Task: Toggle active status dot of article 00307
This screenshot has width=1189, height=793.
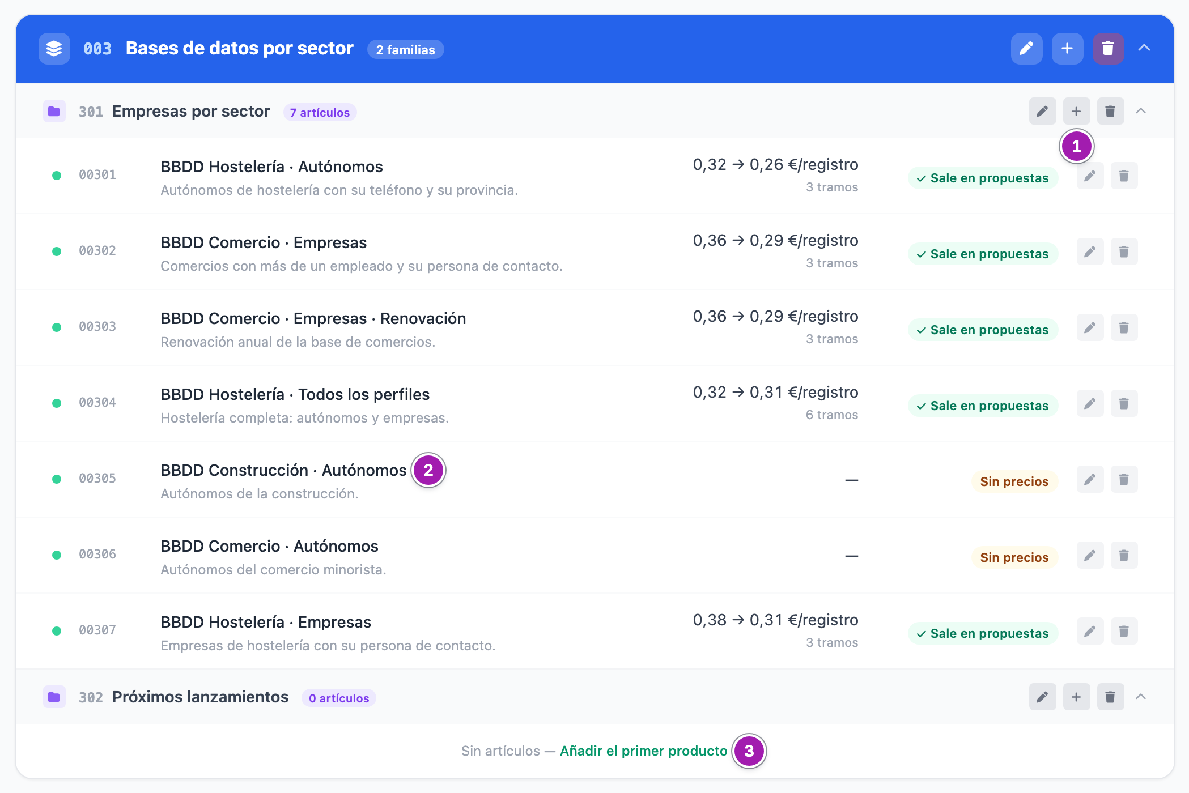Action: 57,631
